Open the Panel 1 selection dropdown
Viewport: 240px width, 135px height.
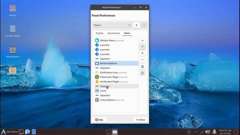[x=112, y=25]
